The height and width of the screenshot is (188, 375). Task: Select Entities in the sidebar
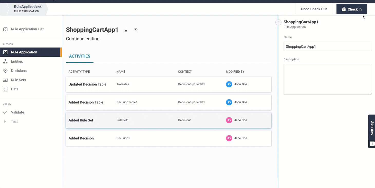(x=17, y=61)
